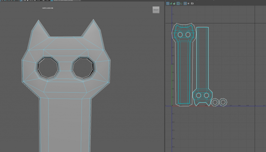The width and height of the screenshot is (266, 152).
Task: Click the divider between viewport and UV editor
Action: pos(165,78)
